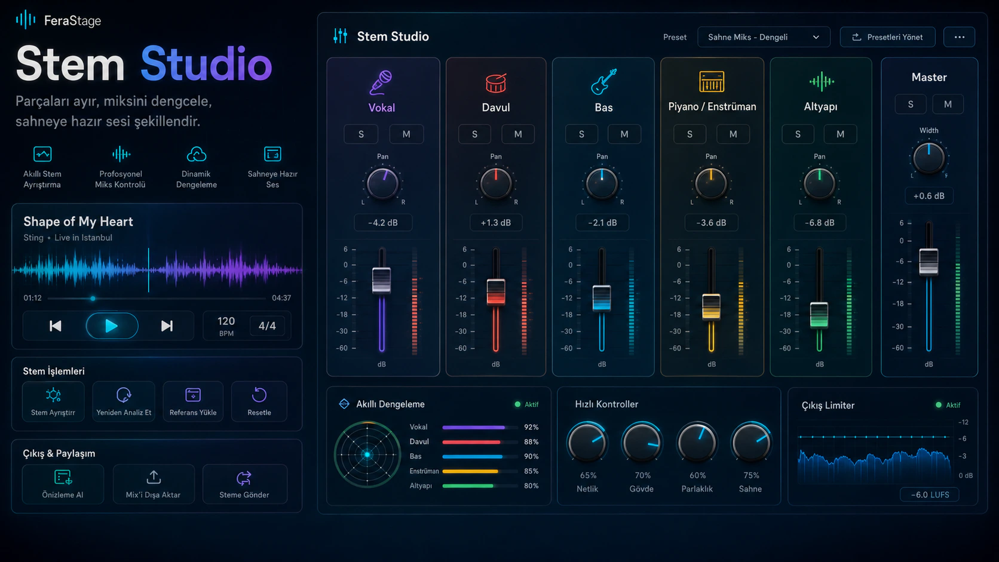Click the Parlaklık knob

[697, 443]
